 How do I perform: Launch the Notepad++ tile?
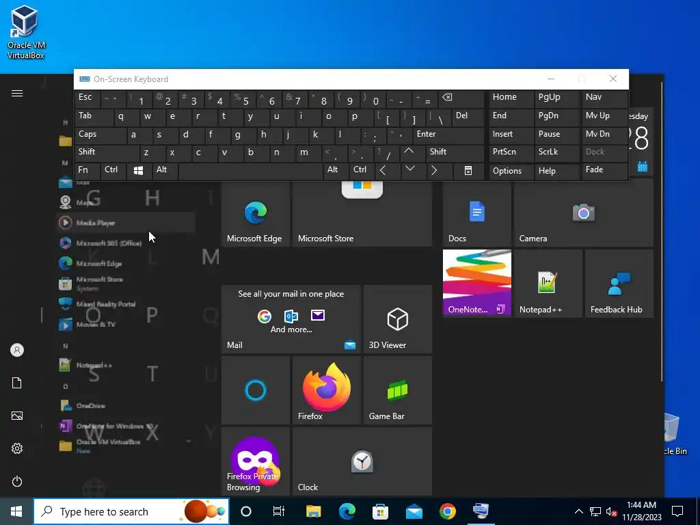[548, 284]
